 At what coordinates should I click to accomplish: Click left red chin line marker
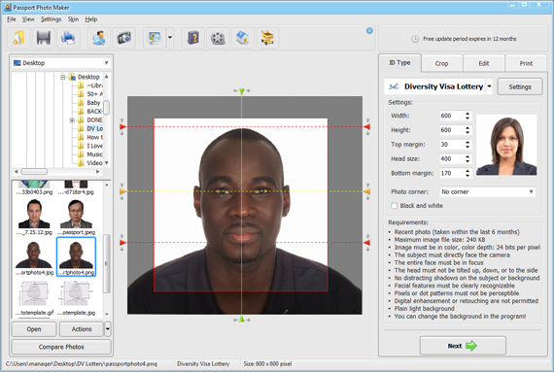(122, 243)
